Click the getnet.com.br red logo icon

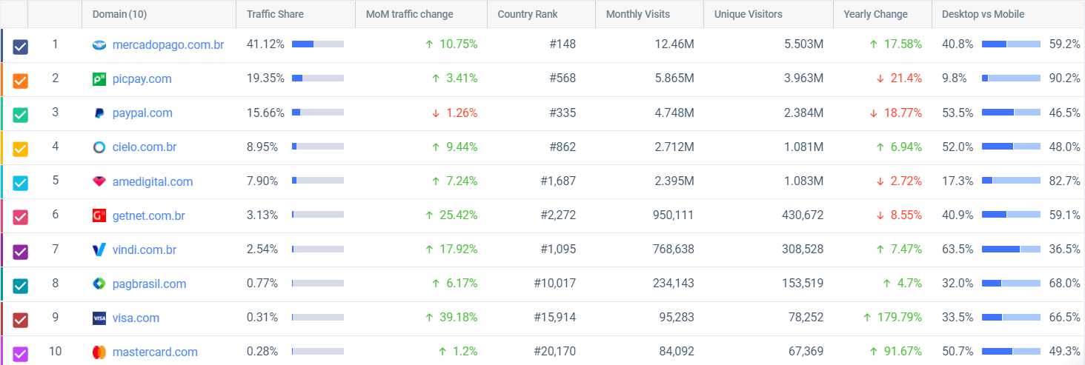point(99,215)
